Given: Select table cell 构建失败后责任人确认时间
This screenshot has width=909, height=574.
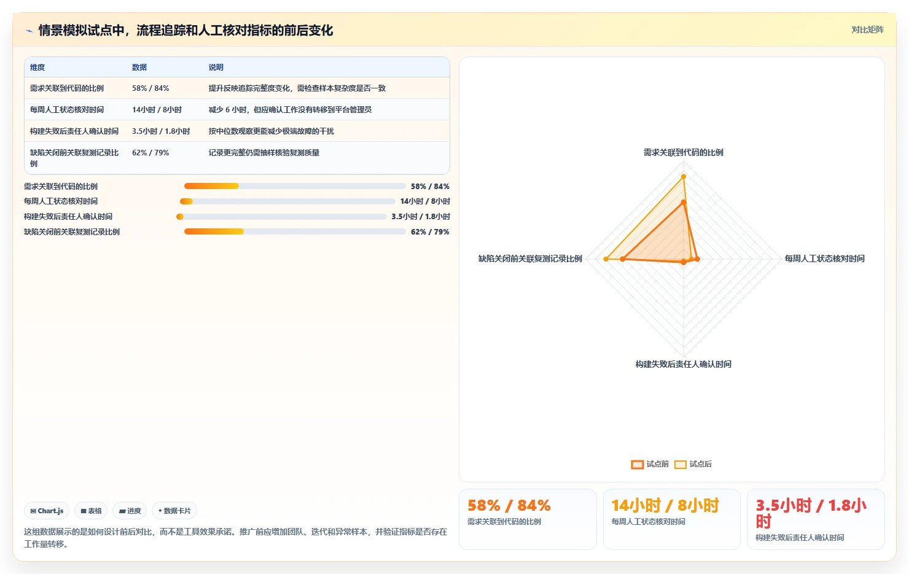Looking at the screenshot, I should [74, 131].
